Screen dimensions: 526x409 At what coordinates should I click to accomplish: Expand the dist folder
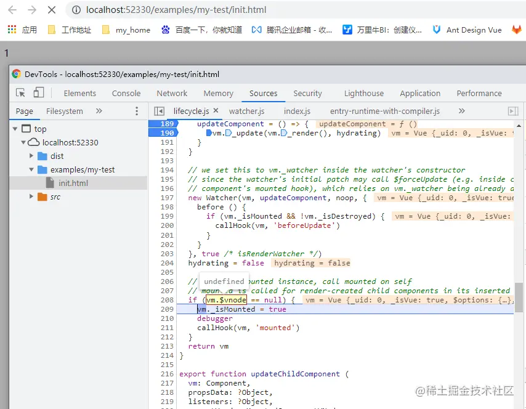click(31, 156)
